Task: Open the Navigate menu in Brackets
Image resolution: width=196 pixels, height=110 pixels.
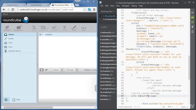Action: click(x=126, y=6)
